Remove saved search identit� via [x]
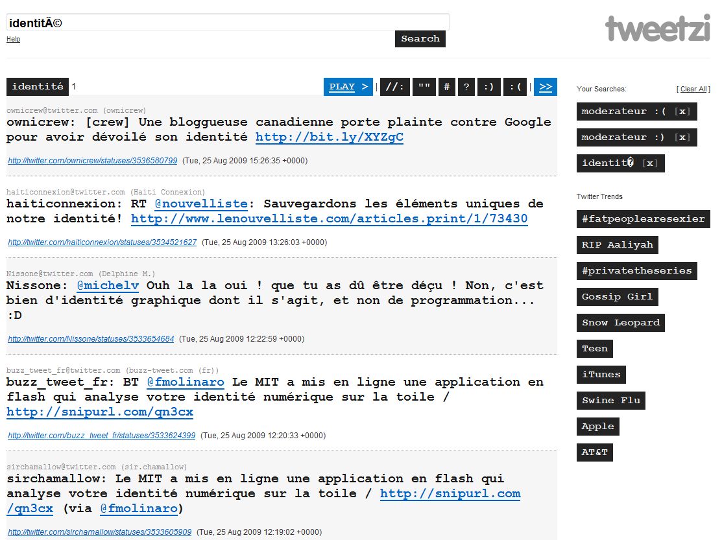Screen dimensions: 722x540 pyautogui.click(x=650, y=163)
